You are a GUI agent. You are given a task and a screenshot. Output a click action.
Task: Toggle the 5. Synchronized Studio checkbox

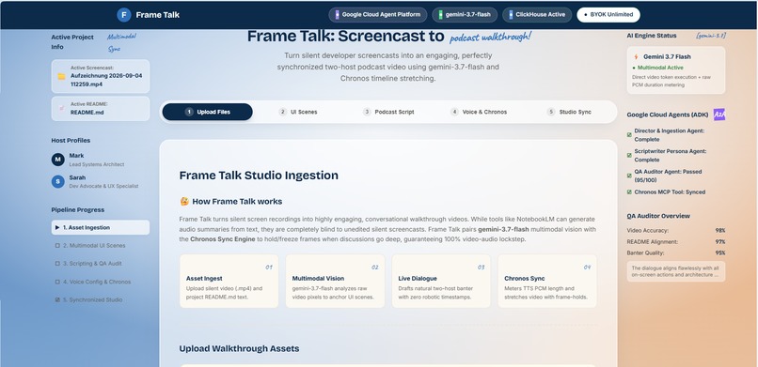[57, 300]
